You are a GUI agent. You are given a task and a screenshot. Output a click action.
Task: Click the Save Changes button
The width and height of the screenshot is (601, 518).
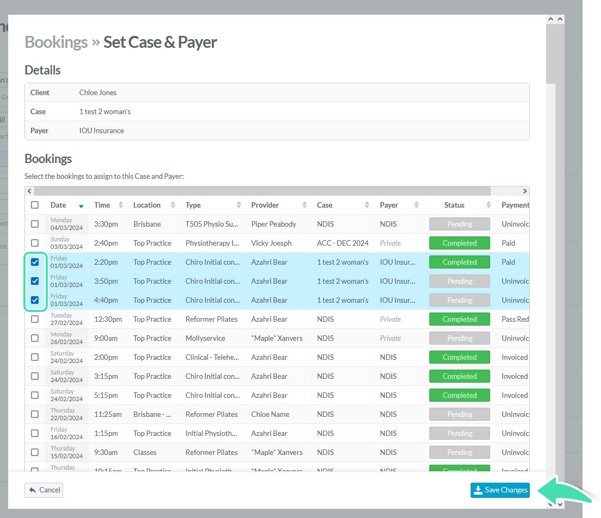coord(500,490)
